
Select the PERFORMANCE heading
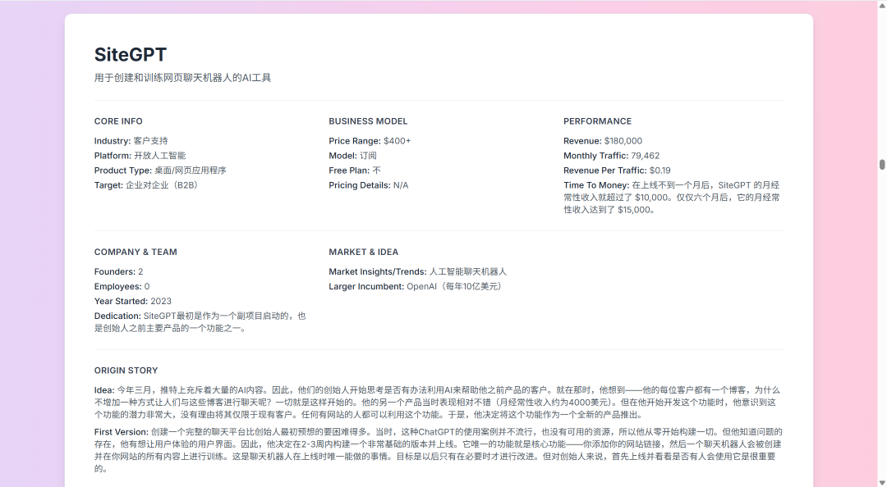597,121
